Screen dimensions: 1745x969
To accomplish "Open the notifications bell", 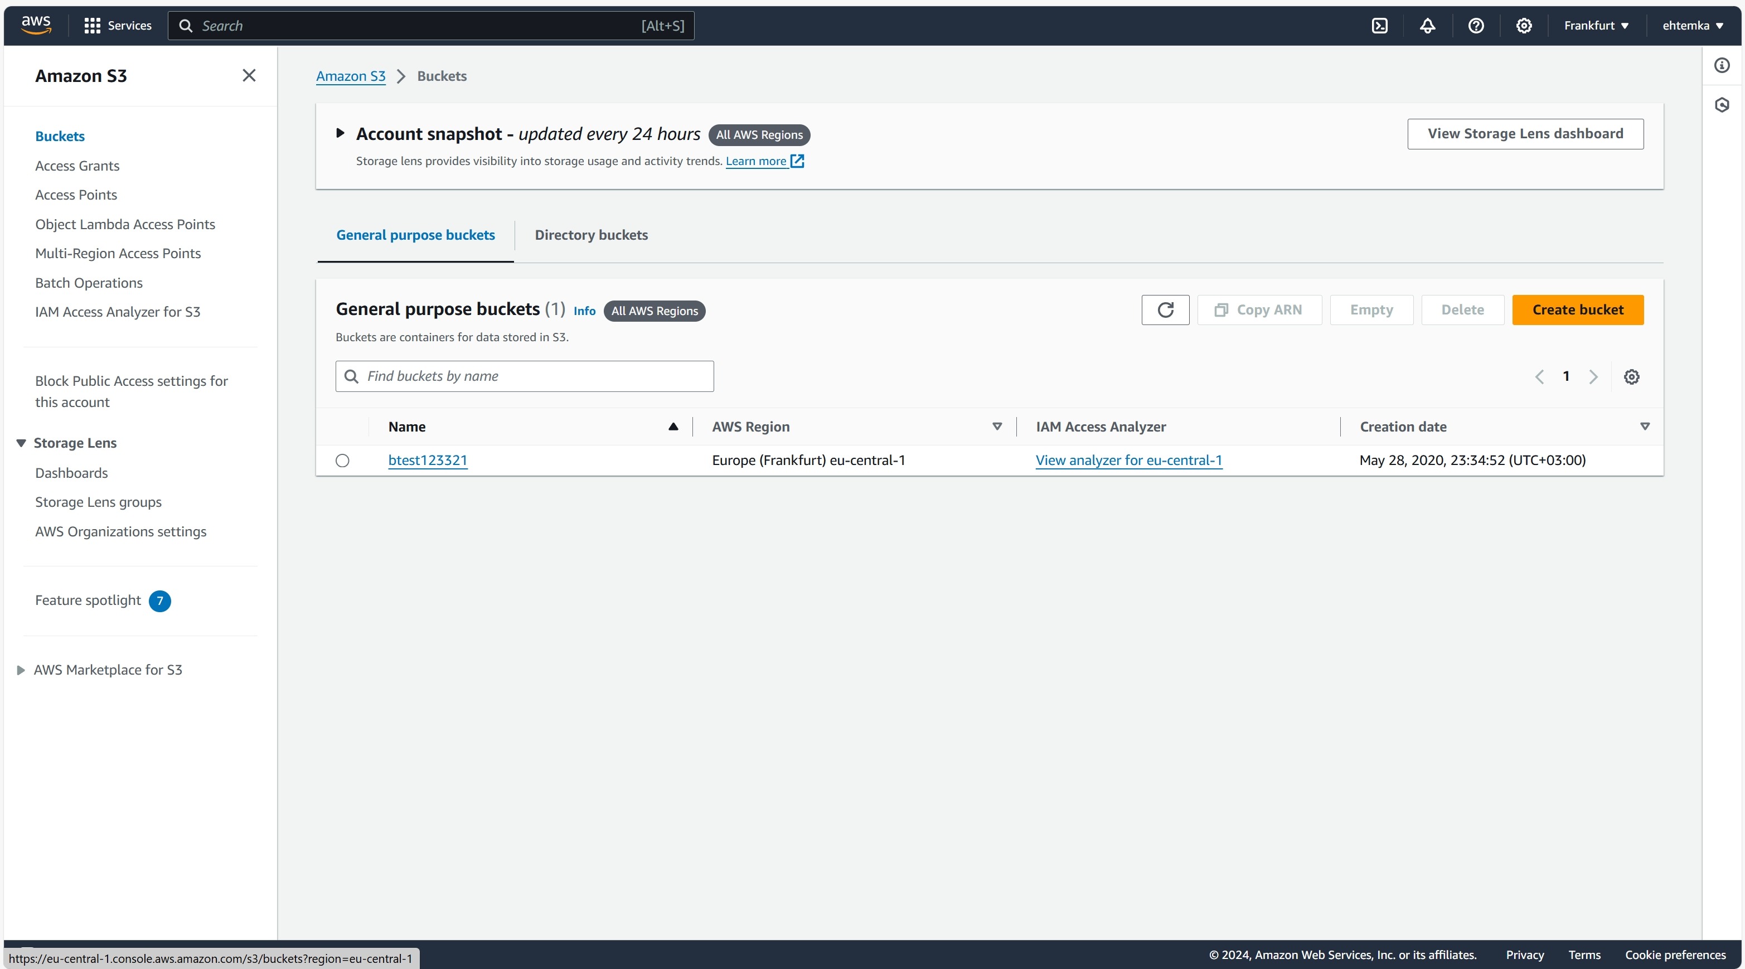I will [1427, 26].
